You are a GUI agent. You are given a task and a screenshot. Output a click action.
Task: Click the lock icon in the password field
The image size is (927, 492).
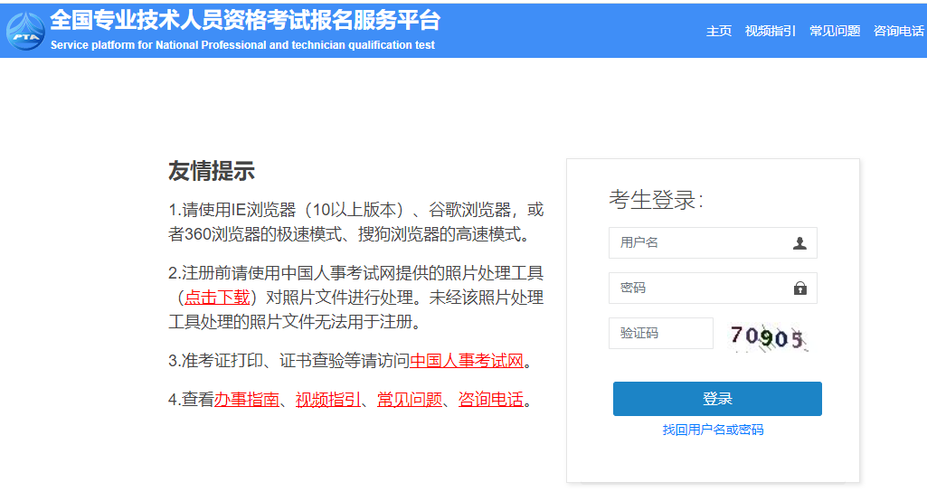point(799,289)
